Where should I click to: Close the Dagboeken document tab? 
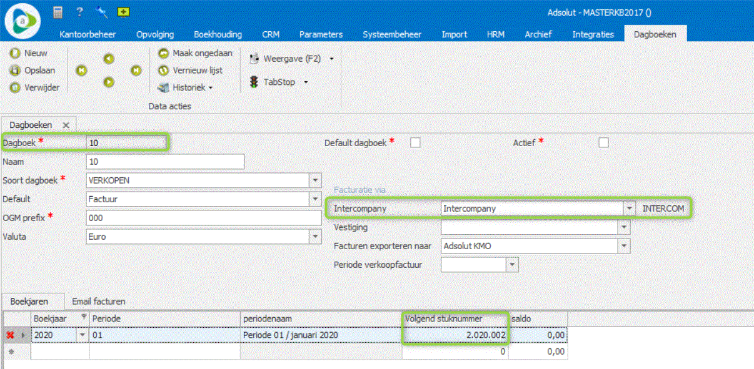point(66,125)
